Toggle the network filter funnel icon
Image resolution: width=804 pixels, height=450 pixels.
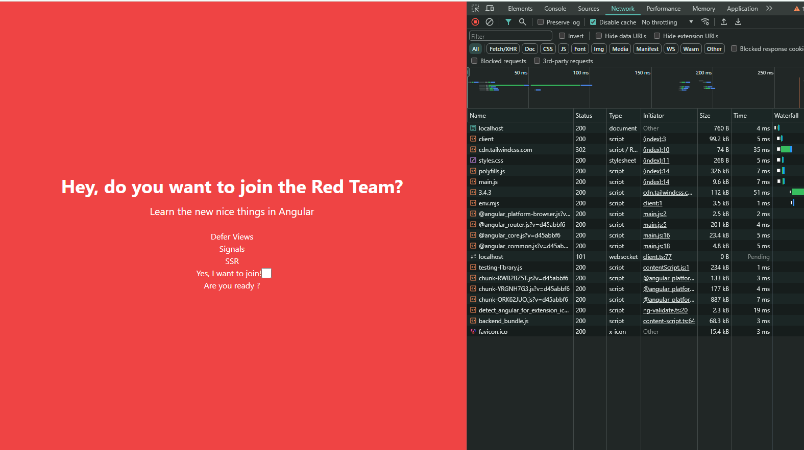(x=508, y=22)
